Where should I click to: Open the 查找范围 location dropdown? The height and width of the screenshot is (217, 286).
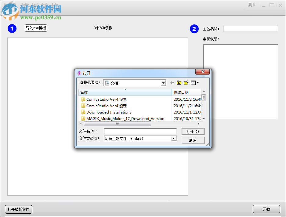click(163, 82)
